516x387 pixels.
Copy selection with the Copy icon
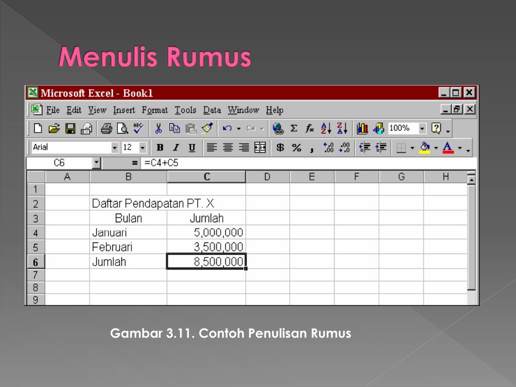pos(174,128)
